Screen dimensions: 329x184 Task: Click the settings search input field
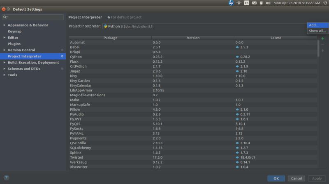(33, 17)
